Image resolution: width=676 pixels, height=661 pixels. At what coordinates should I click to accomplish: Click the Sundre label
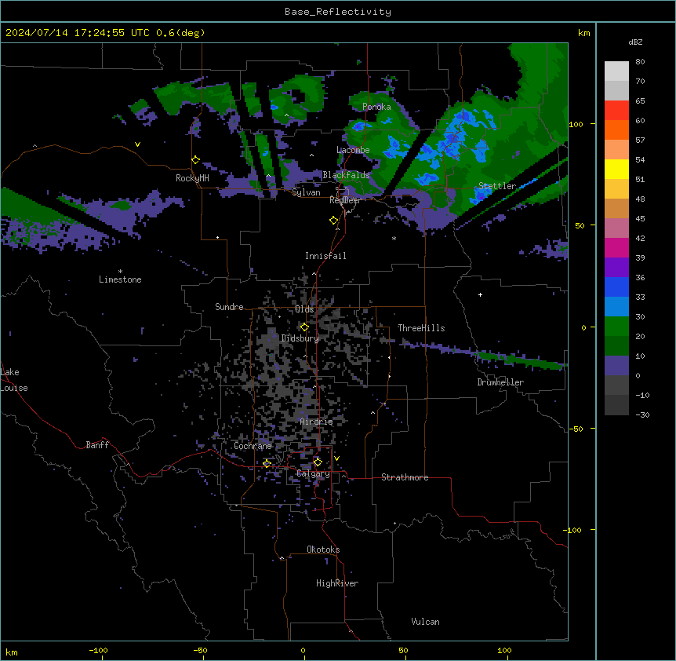[229, 307]
